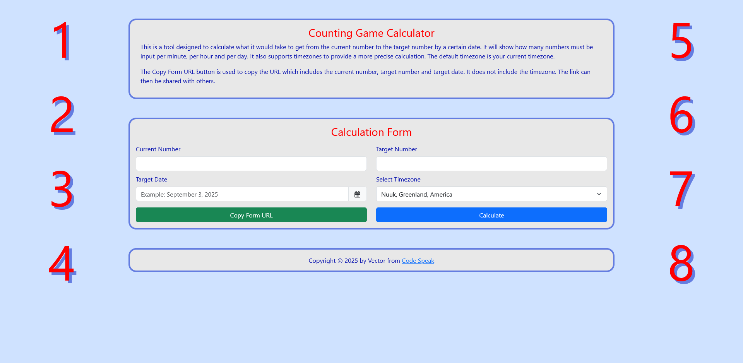Screen dimensions: 743x363
Task: Click the Target Number input field
Action: [491, 164]
